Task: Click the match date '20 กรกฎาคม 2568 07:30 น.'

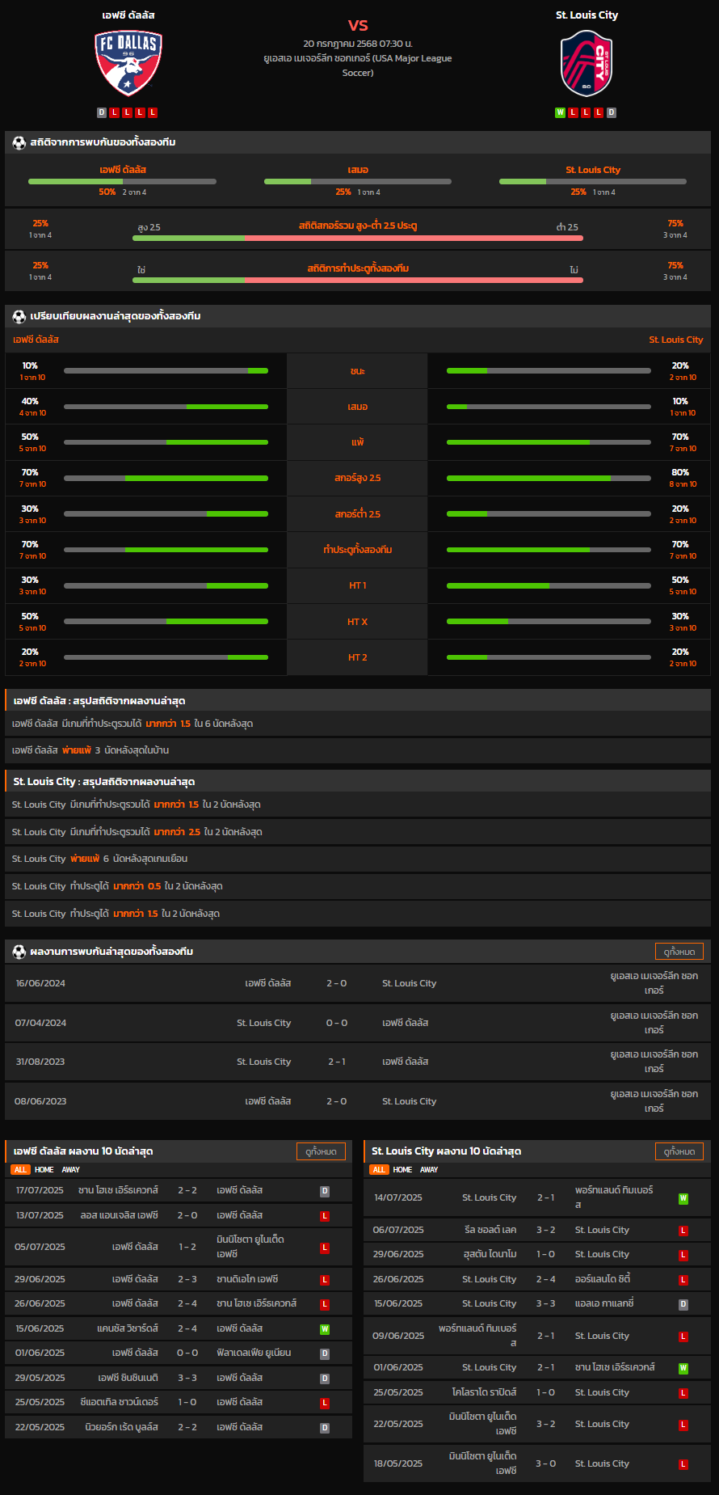Action: [358, 44]
